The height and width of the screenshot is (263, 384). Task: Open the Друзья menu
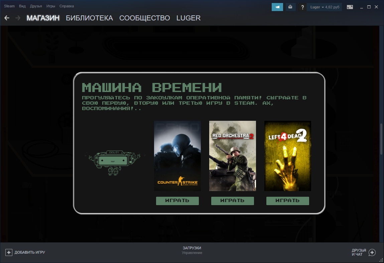pyautogui.click(x=36, y=6)
